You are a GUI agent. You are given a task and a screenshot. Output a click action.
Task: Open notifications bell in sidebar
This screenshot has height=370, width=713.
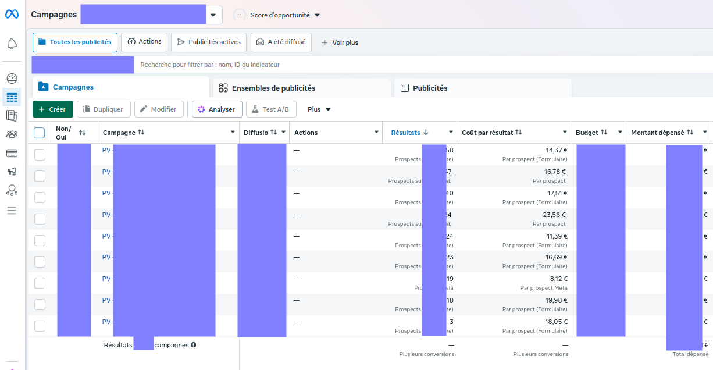coord(12,44)
